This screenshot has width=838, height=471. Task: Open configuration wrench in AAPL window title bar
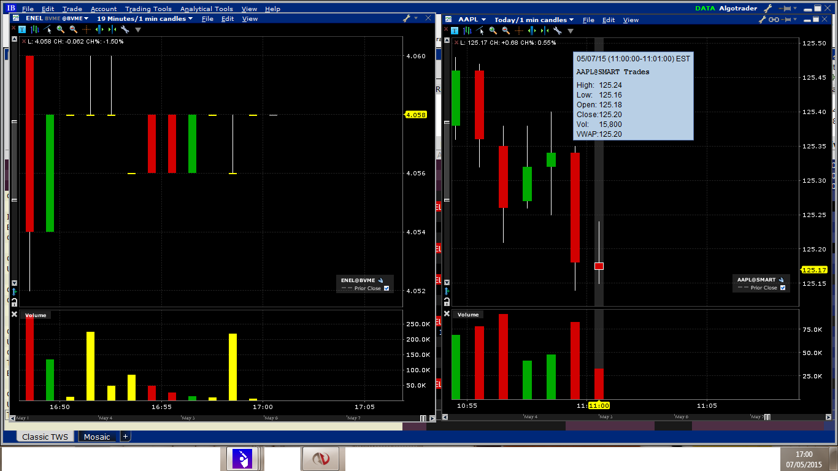tap(763, 20)
